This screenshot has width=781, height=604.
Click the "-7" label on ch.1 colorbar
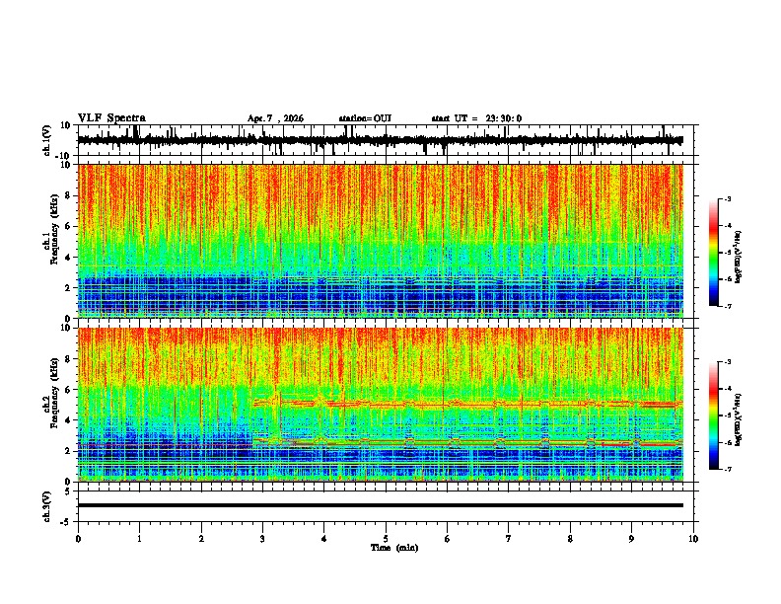[x=727, y=306]
